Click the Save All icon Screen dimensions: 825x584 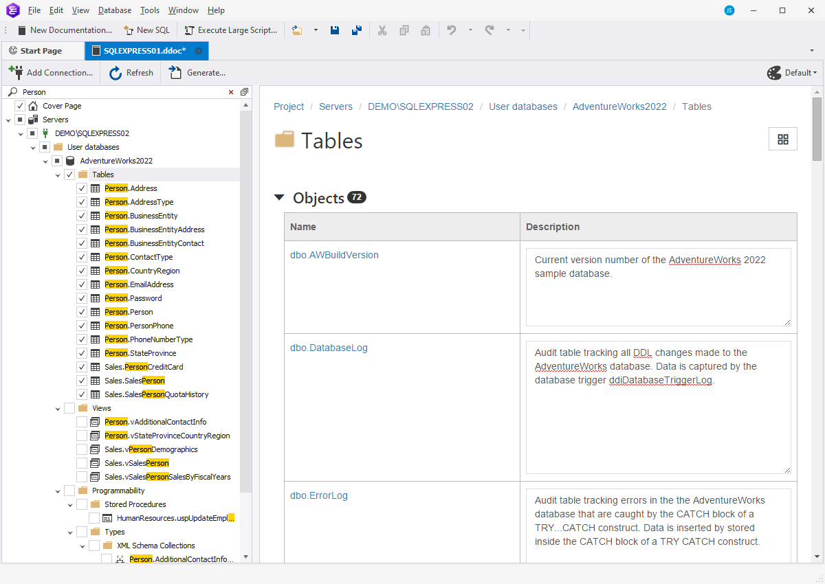[356, 30]
